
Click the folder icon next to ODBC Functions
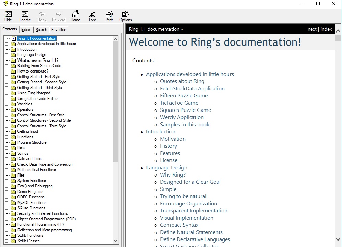(13, 197)
